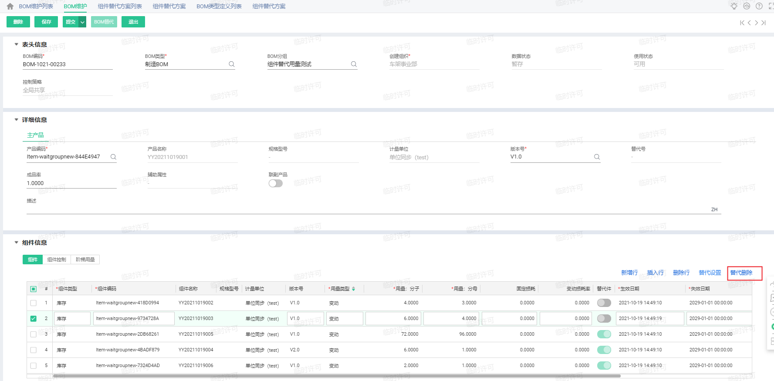Image resolution: width=774 pixels, height=381 pixels.
Task: Click the 成品率 input field
Action: [71, 183]
